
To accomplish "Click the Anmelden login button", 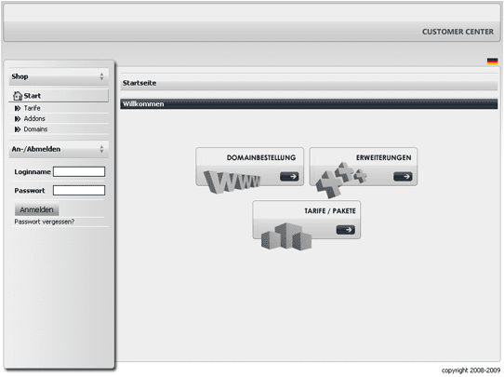I will (36, 209).
